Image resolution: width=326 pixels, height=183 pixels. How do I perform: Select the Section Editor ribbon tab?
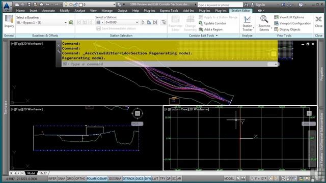[x=241, y=11]
